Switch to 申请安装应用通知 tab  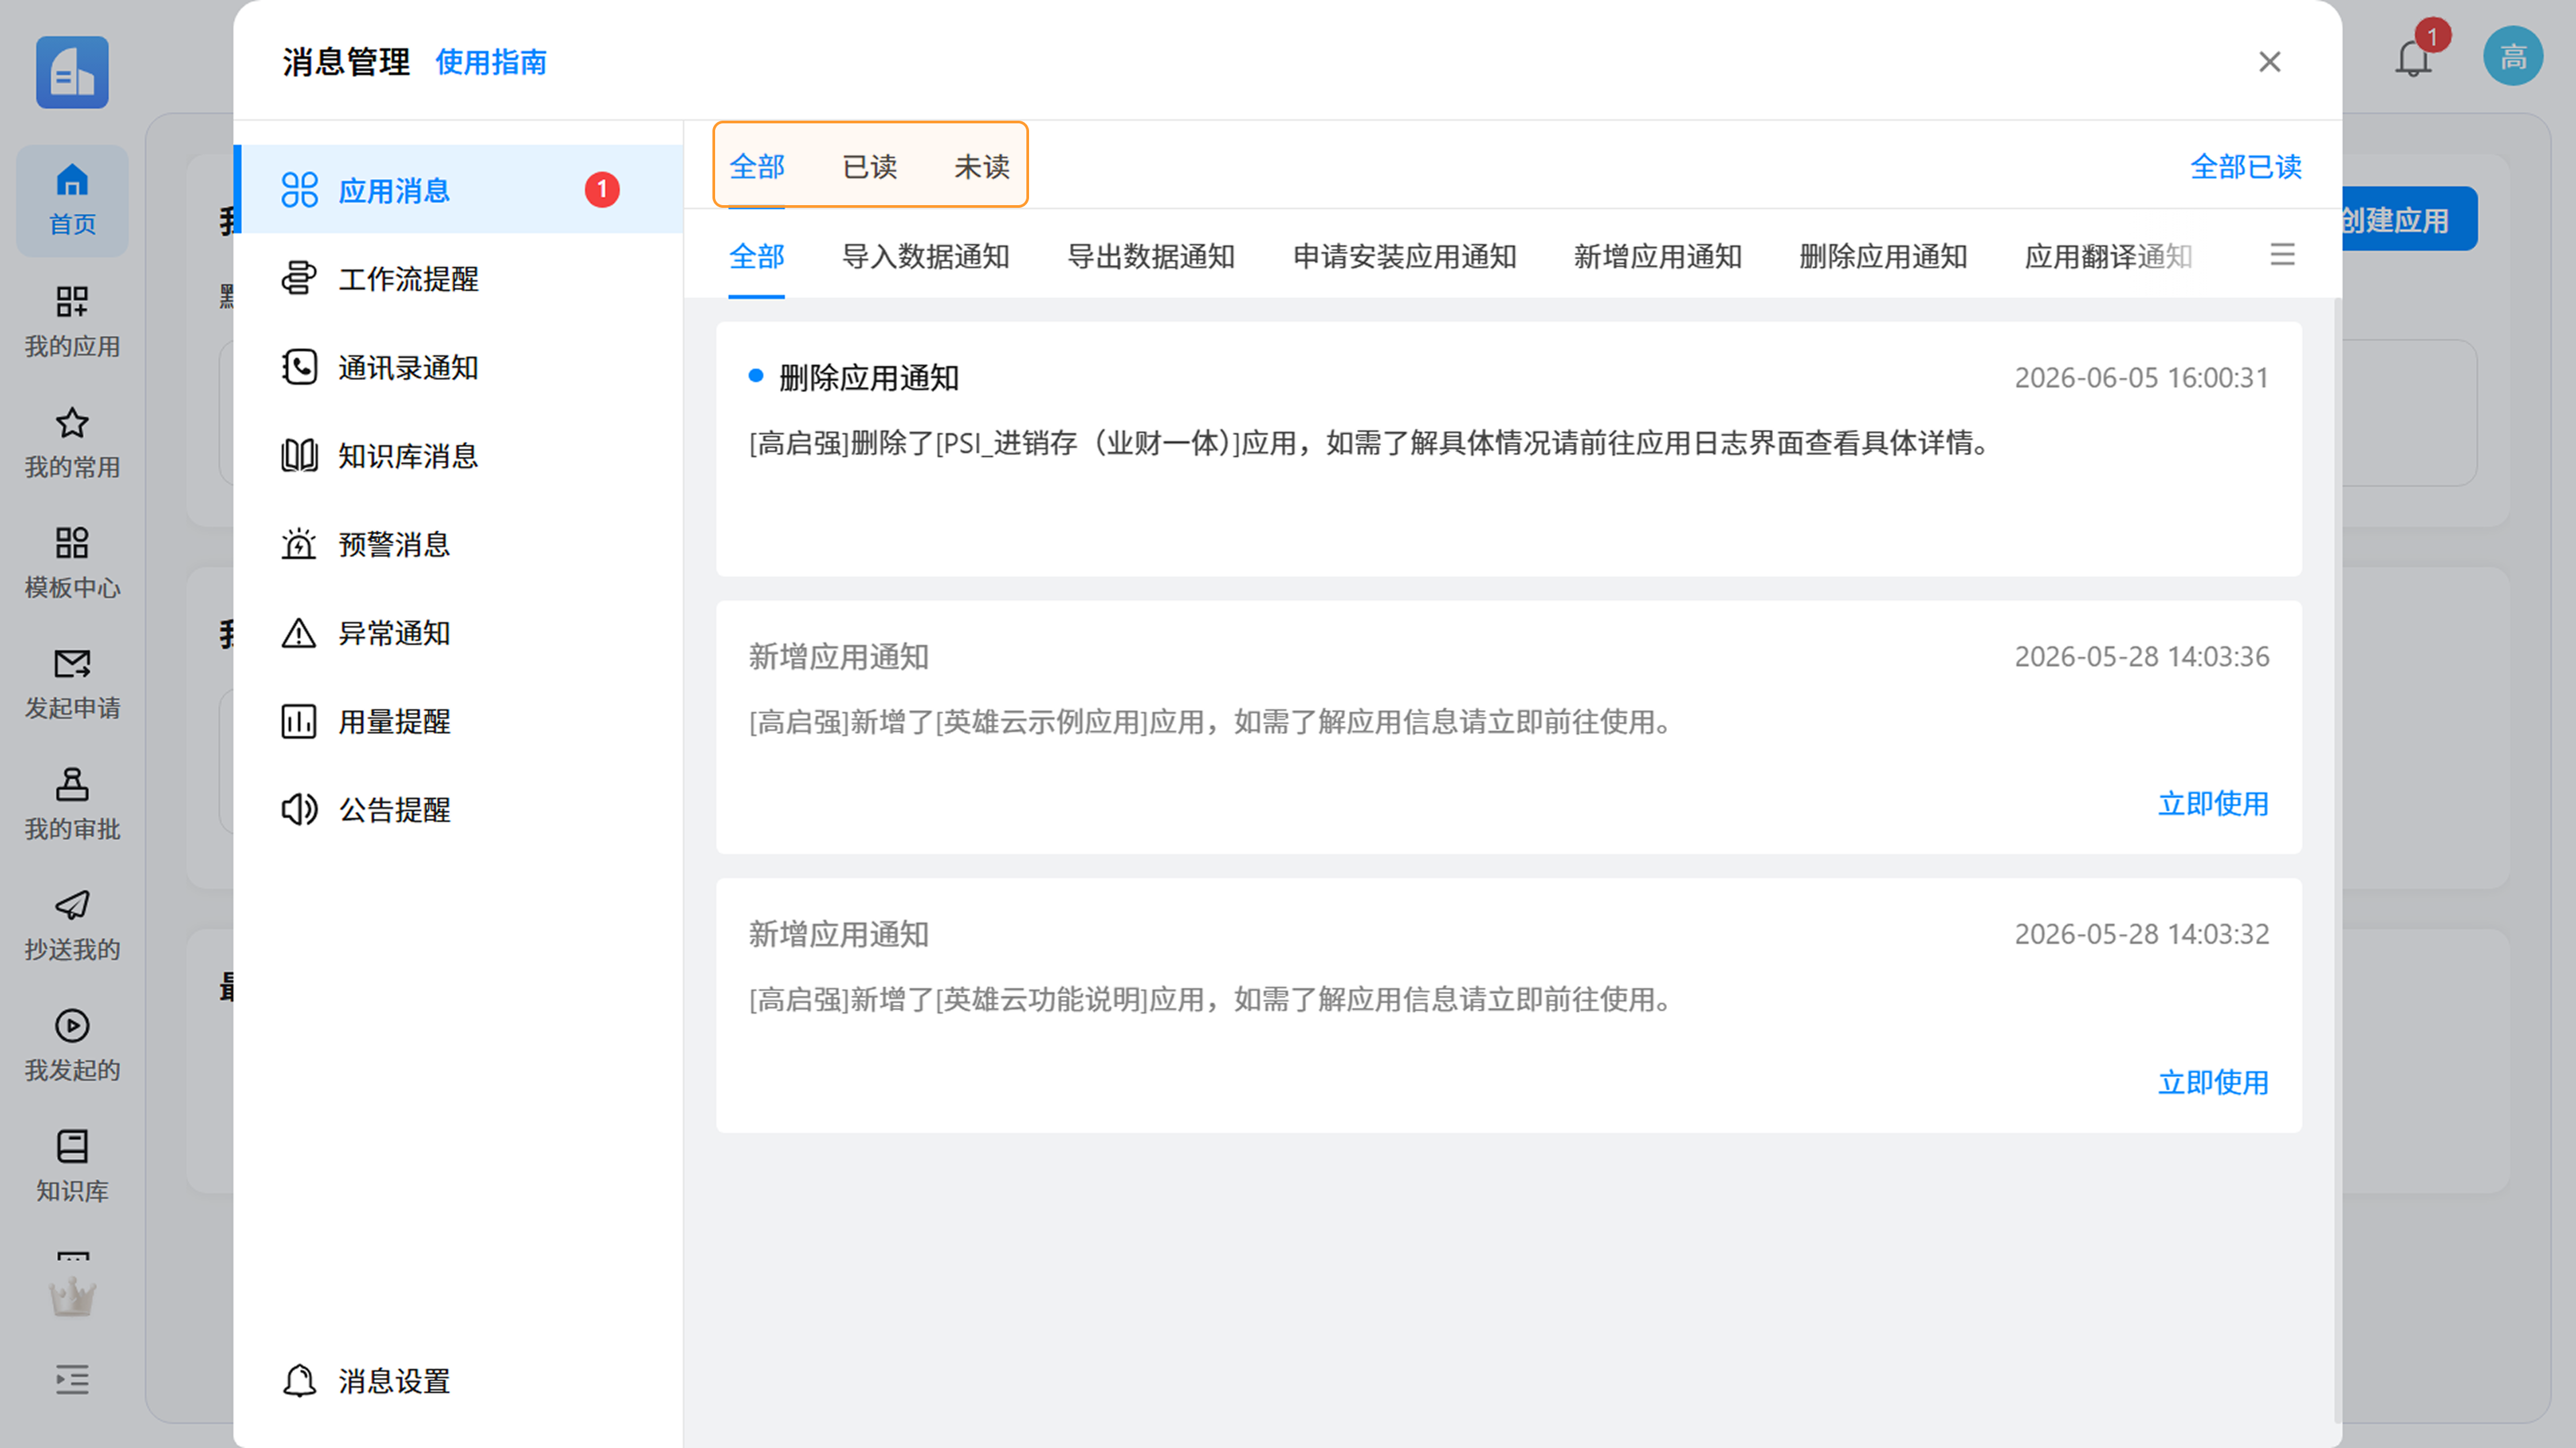[x=1404, y=256]
